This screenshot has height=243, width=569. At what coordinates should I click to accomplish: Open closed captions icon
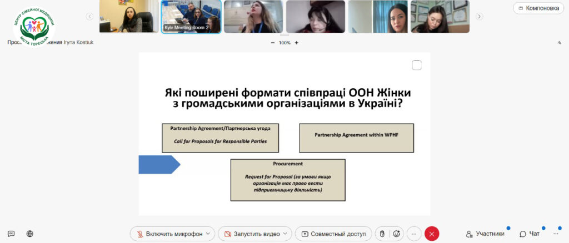tap(11, 234)
